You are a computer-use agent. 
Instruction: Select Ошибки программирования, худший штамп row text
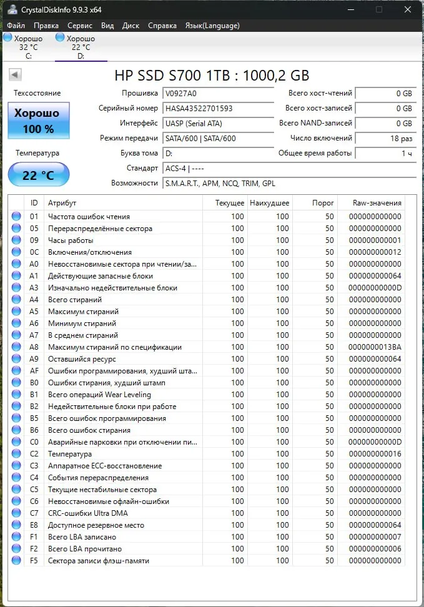(123, 371)
